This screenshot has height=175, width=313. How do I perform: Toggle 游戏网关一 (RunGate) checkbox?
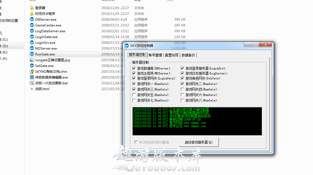tap(134, 84)
